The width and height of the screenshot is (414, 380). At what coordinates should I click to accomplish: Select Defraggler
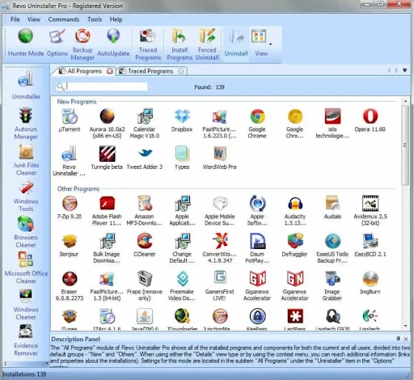pyautogui.click(x=294, y=245)
